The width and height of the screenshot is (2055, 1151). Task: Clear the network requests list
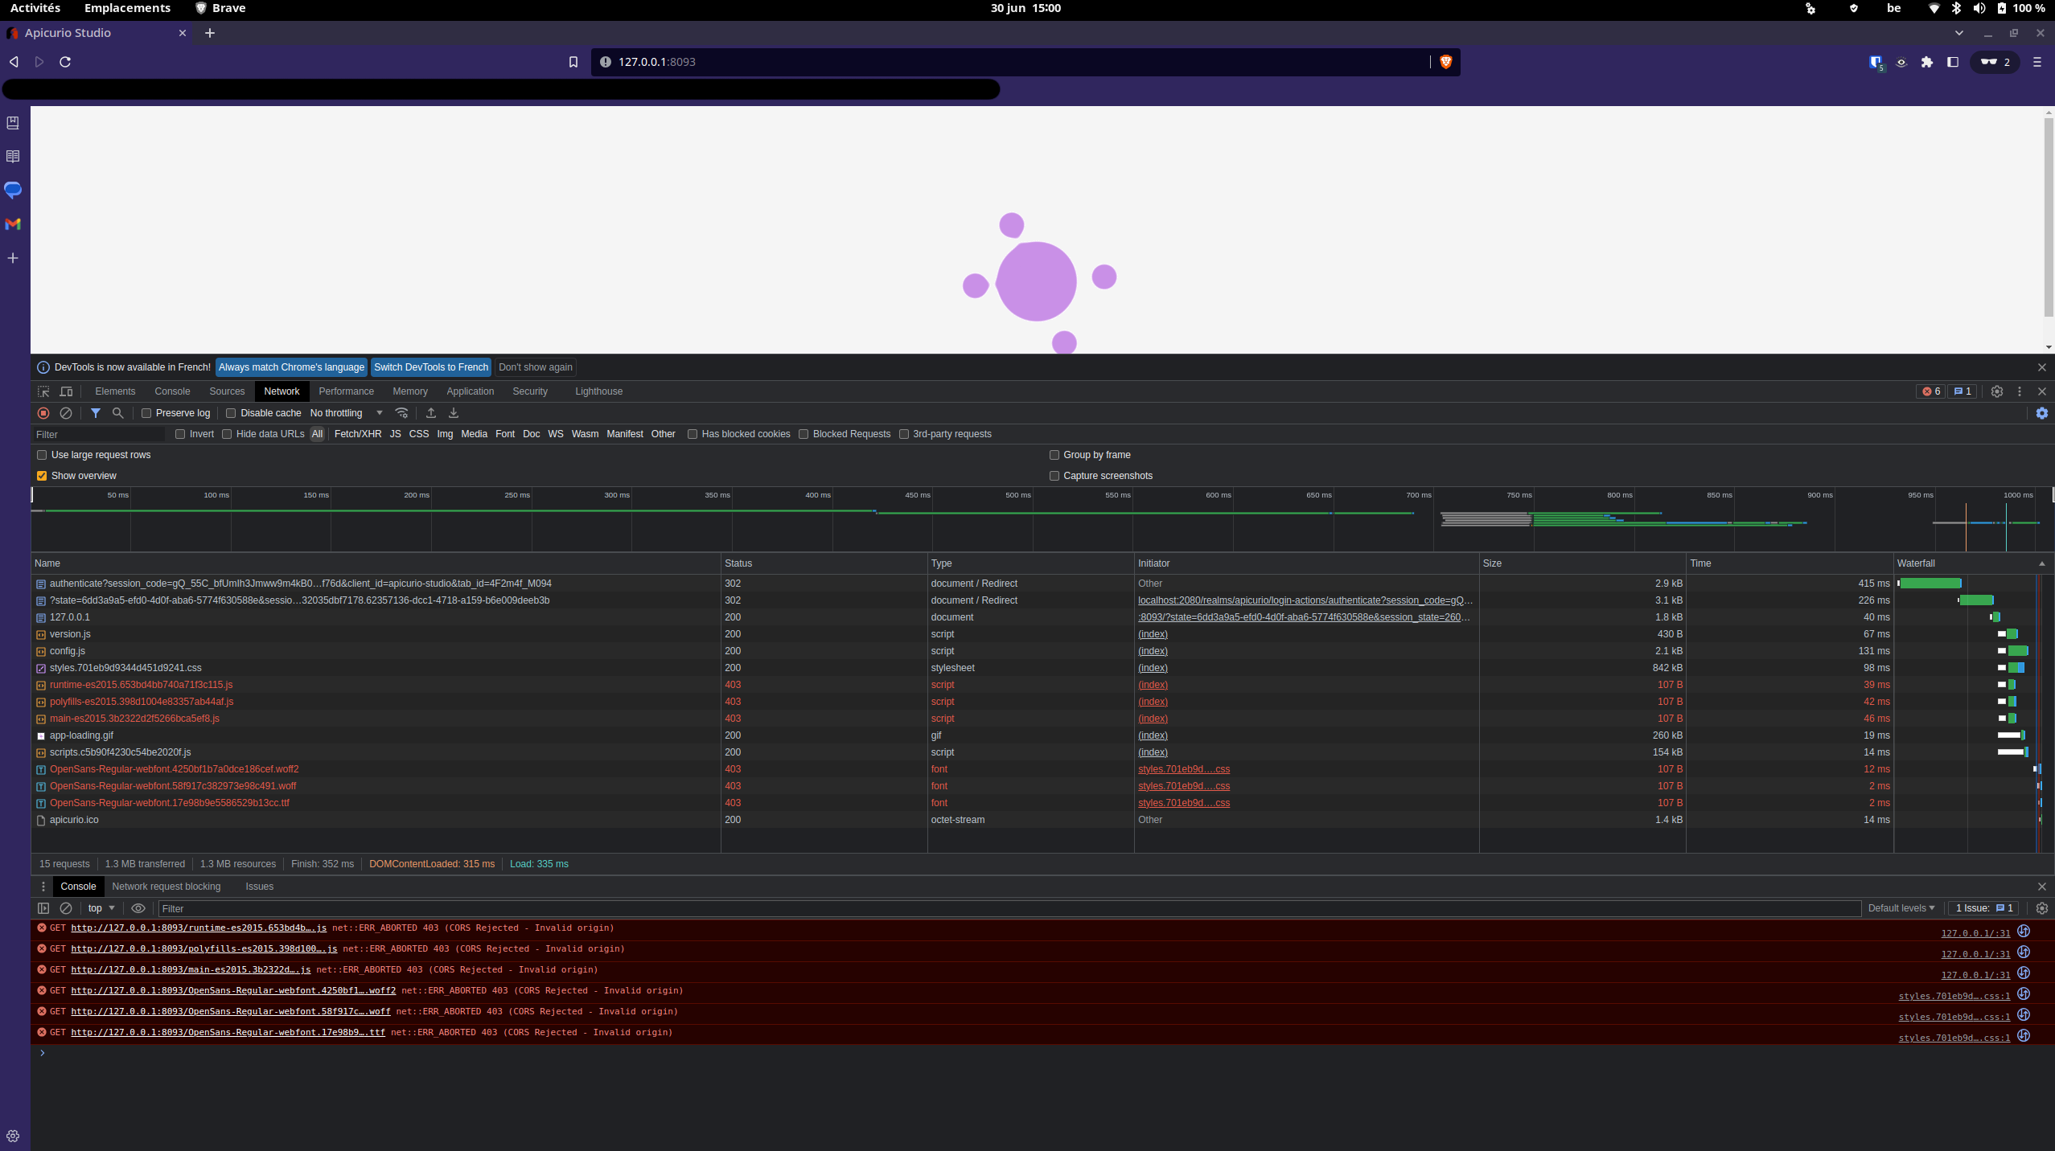pos(65,412)
